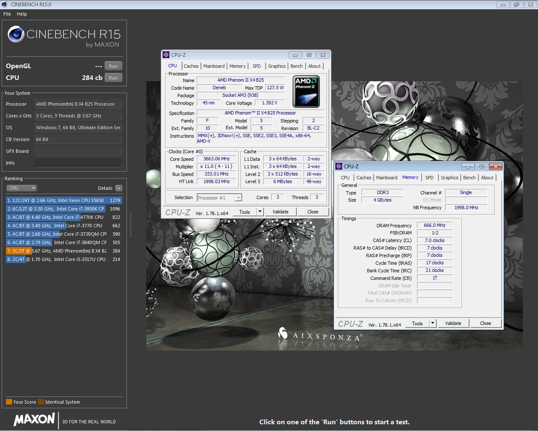The image size is (538, 431).
Task: Click the Cinebench logo icon
Action: coord(16,35)
